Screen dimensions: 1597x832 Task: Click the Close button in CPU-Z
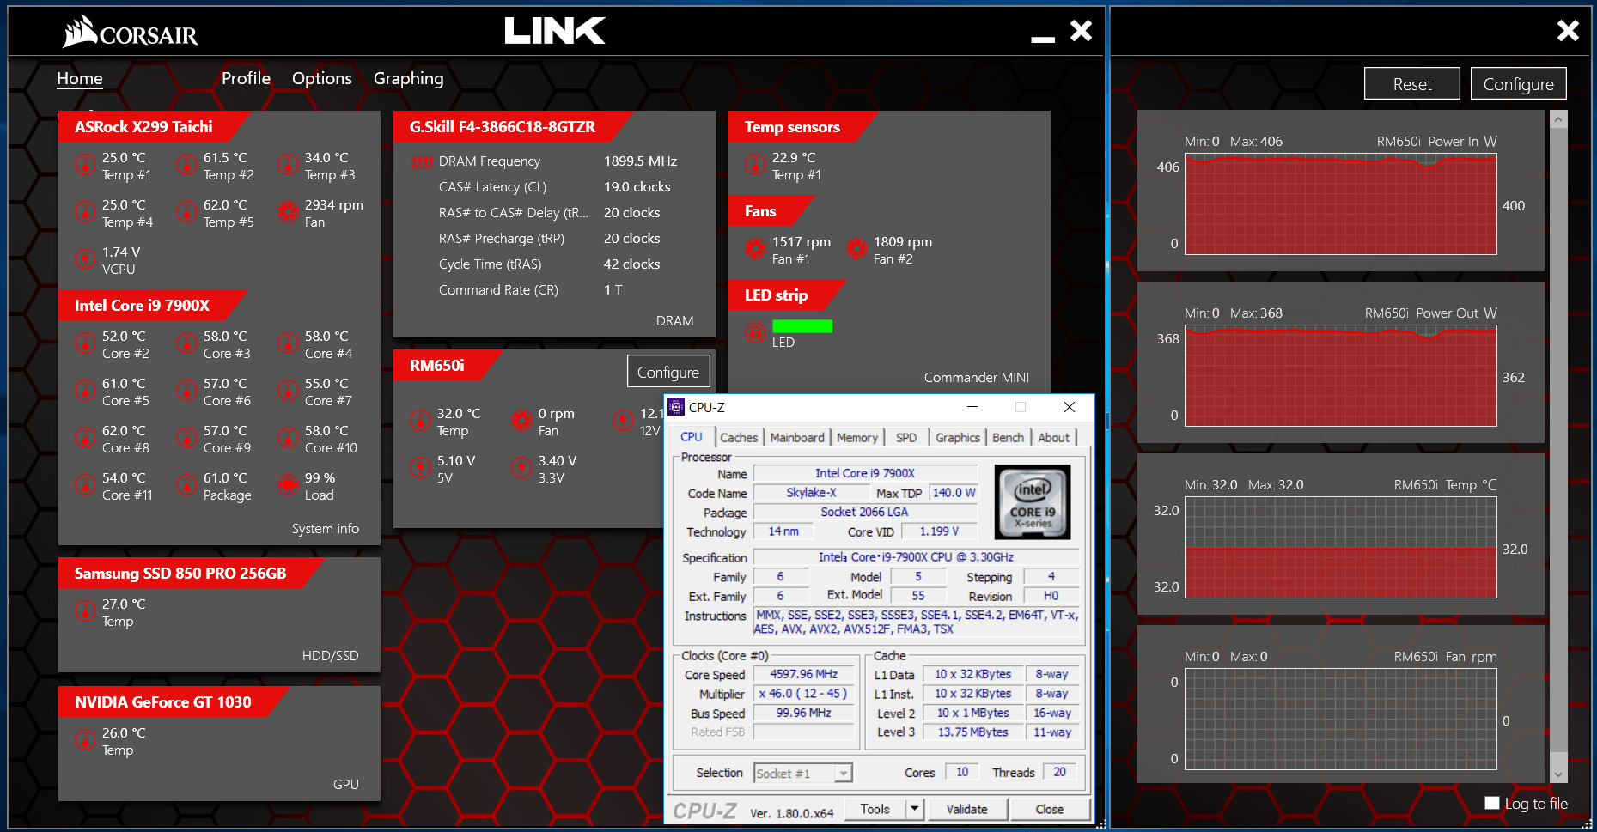pyautogui.click(x=1050, y=809)
